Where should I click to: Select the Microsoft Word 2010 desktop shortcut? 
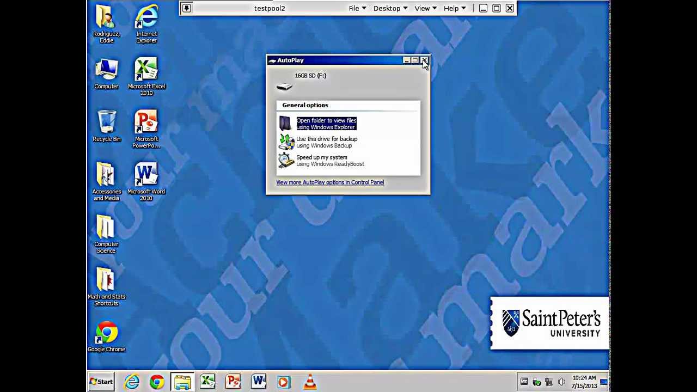(x=146, y=181)
